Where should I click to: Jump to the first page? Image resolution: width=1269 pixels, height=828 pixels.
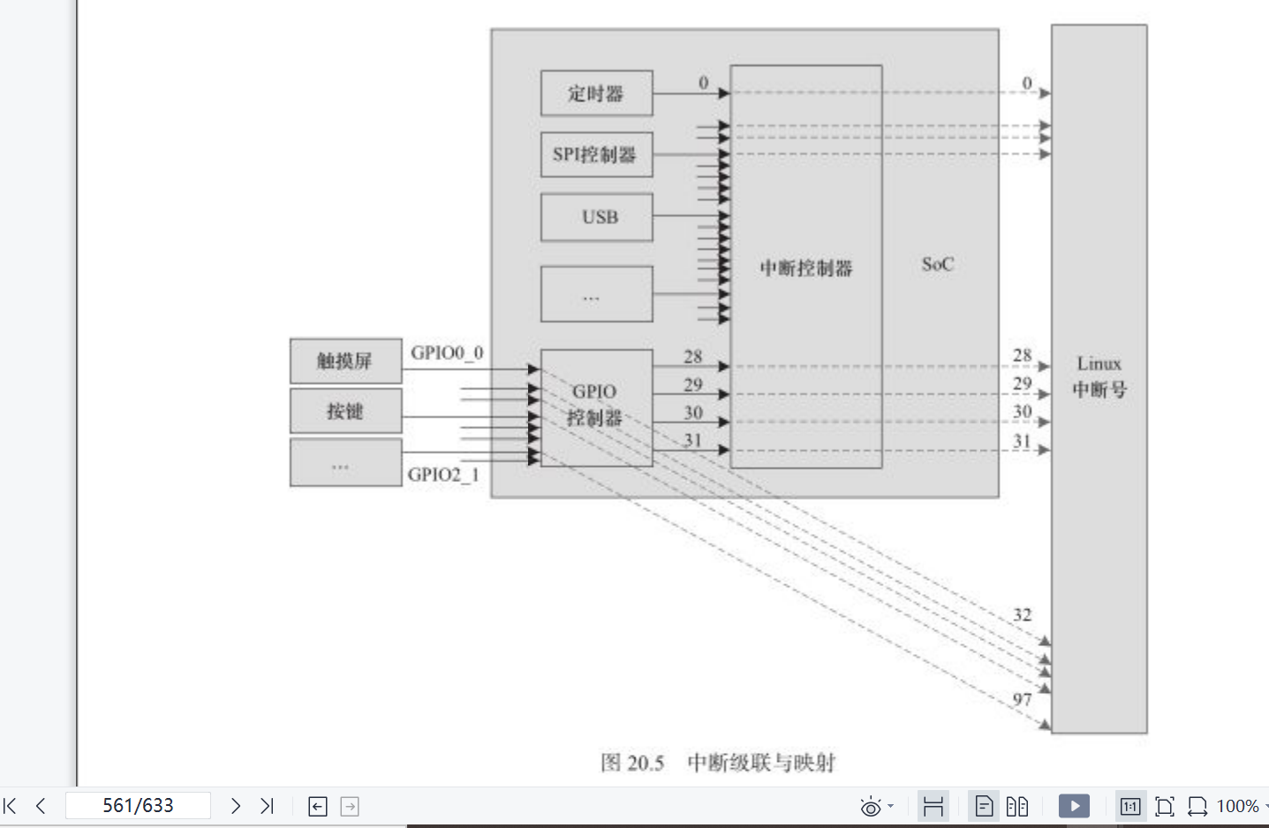[11, 806]
